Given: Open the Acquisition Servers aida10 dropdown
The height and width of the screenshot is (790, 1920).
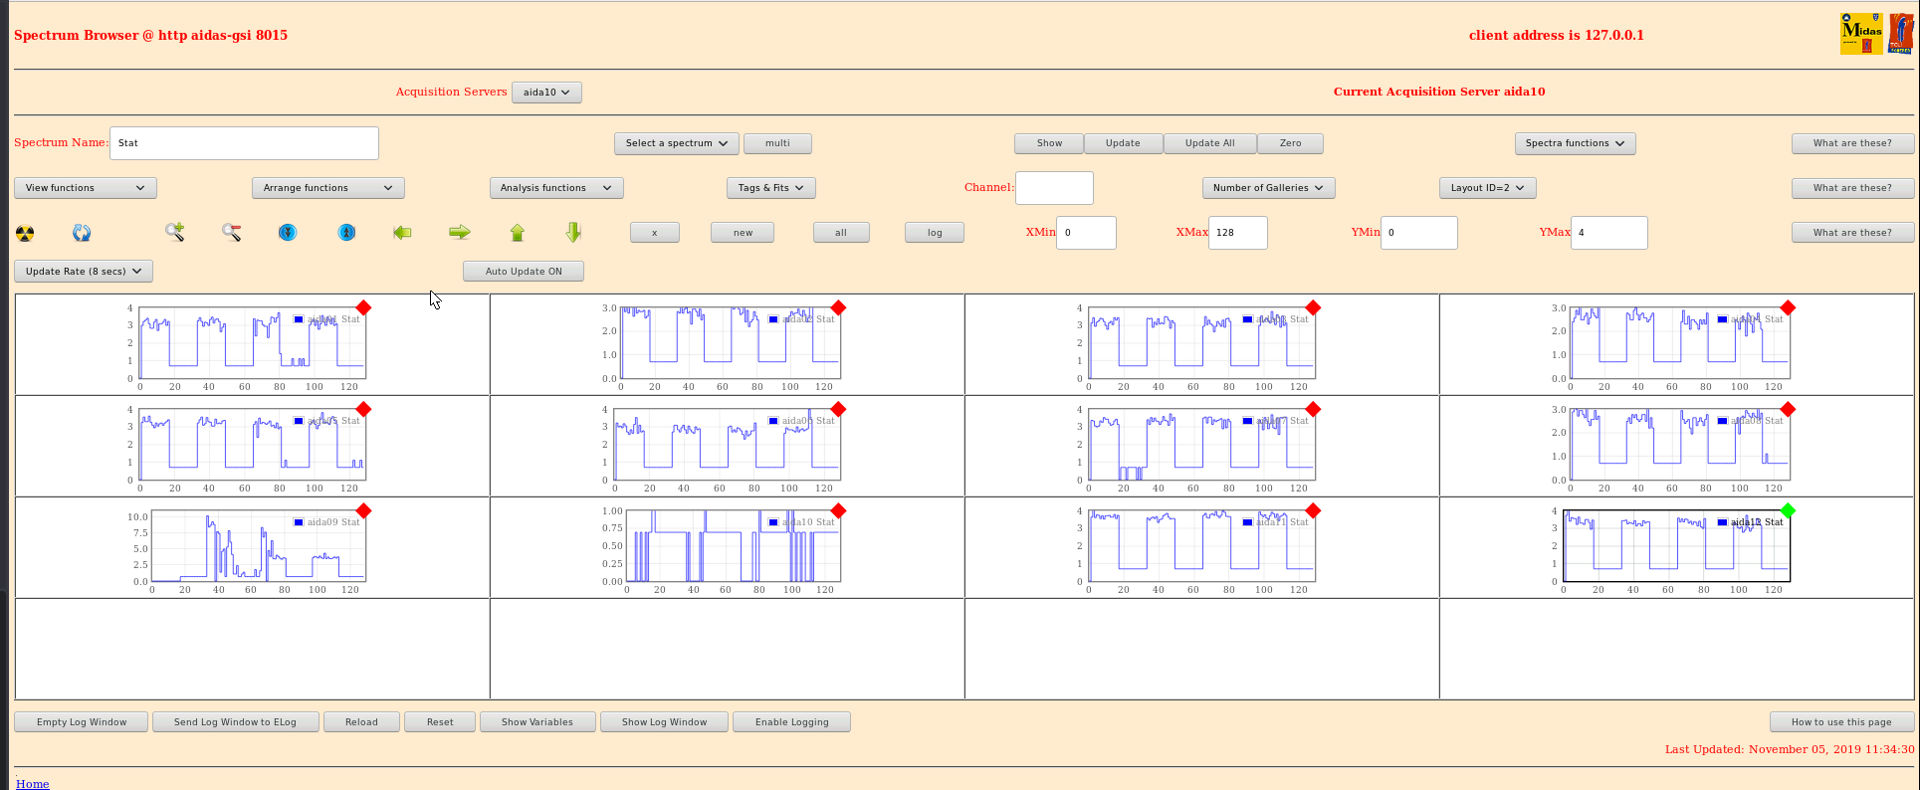Looking at the screenshot, I should (546, 92).
